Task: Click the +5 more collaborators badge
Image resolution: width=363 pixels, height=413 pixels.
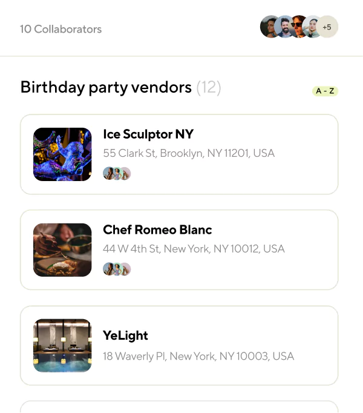Action: tap(327, 27)
